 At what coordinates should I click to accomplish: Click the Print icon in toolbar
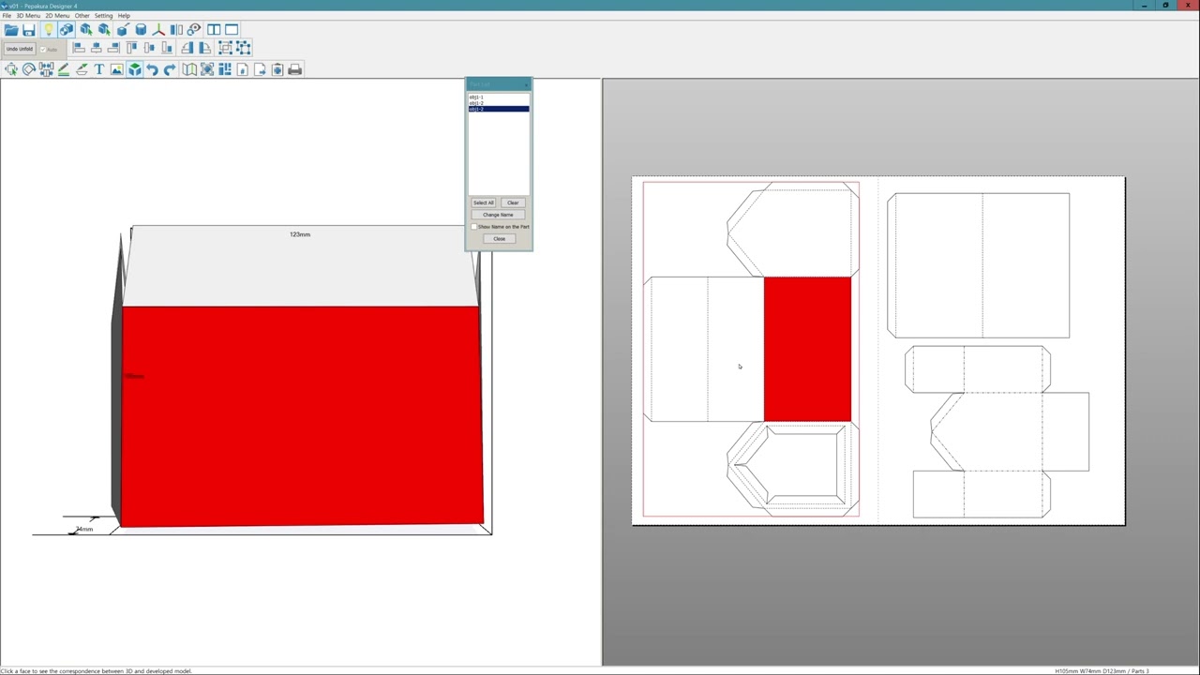pos(295,69)
